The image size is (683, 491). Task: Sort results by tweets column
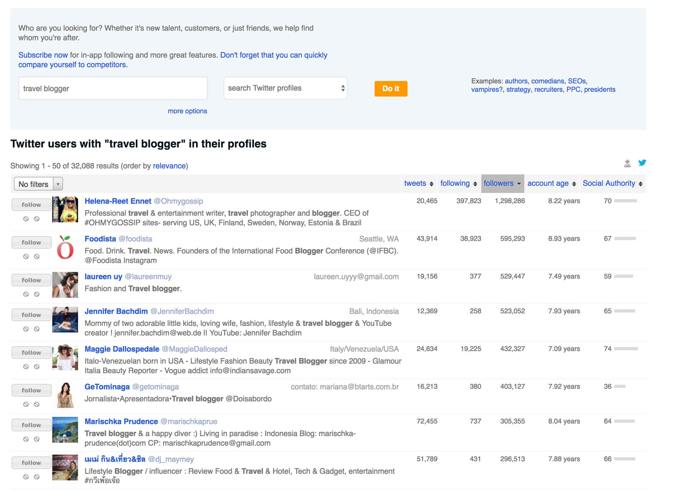point(418,183)
